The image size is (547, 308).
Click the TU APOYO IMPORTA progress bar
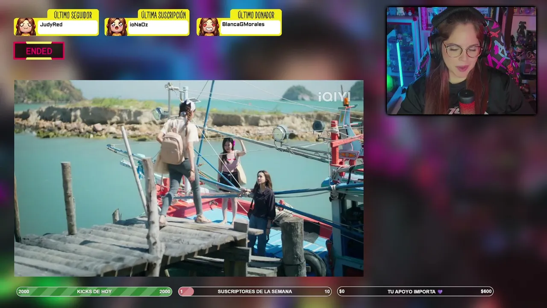415,292
